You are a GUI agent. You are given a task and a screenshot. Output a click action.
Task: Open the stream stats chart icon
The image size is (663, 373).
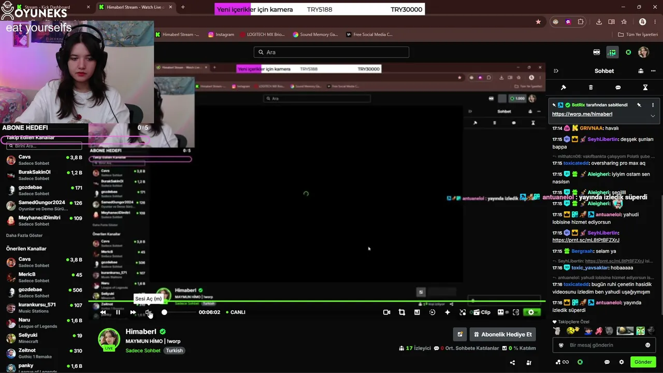[x=417, y=312]
